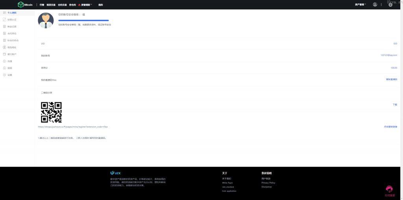Click the globe language icon
This screenshot has height=200, width=403.
(390, 5)
